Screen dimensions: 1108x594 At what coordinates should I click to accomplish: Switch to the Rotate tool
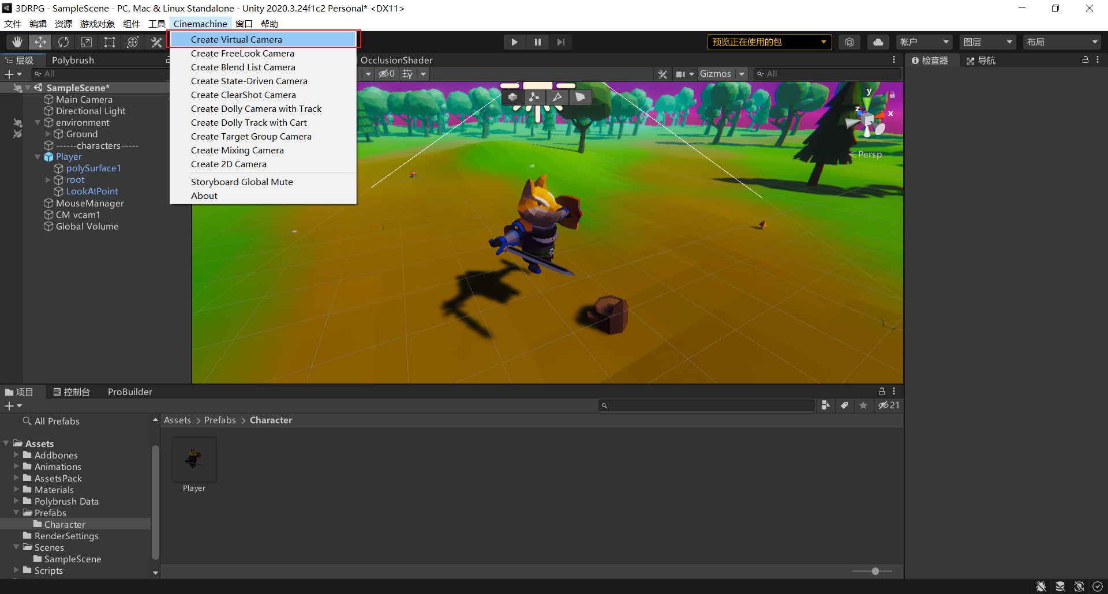pos(63,42)
